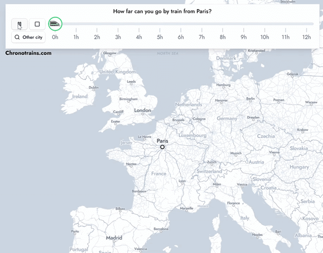Select Milan on the map

tap(217, 184)
